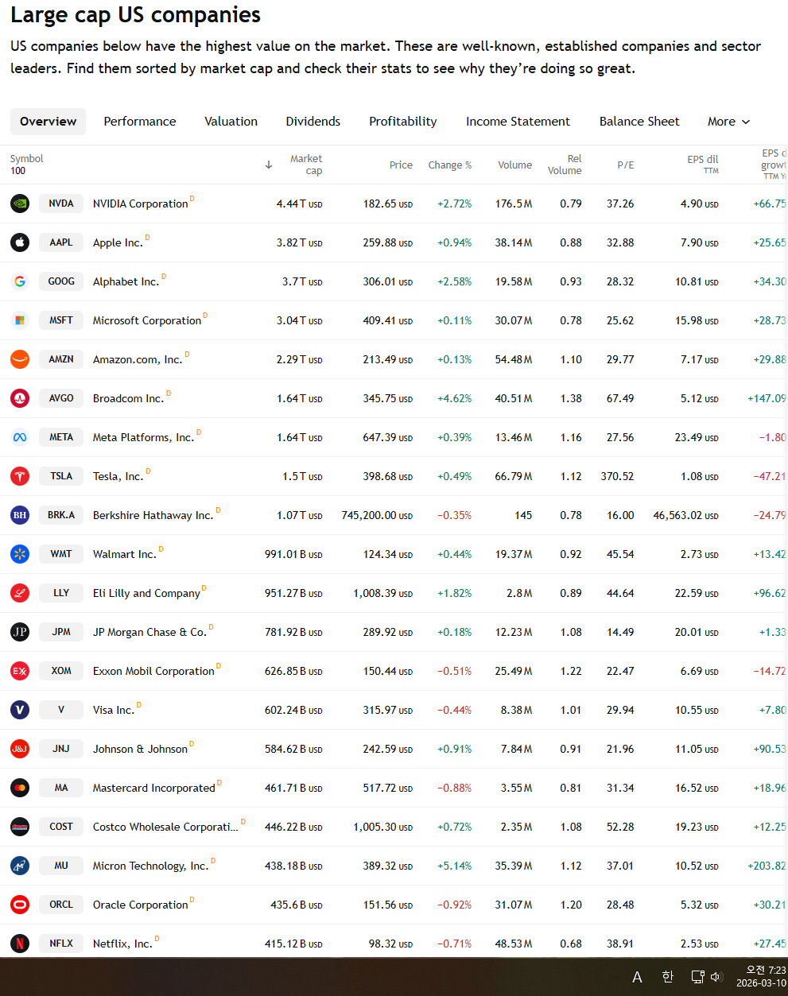788x996 pixels.
Task: Open the GOOG ticker symbol link
Action: [61, 281]
